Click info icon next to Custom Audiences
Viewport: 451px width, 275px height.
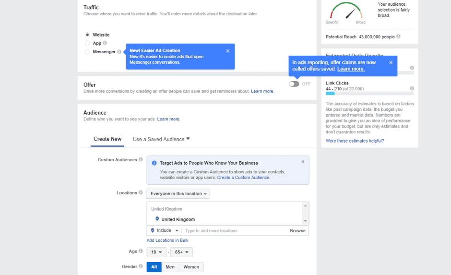[141, 160]
